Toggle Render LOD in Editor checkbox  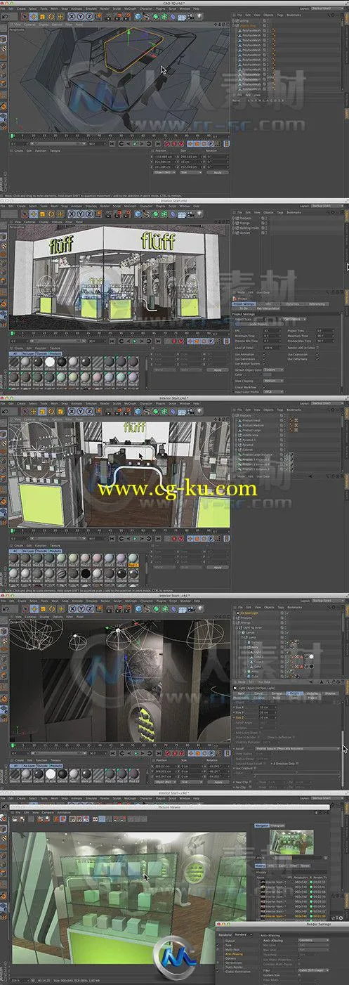coord(317,348)
